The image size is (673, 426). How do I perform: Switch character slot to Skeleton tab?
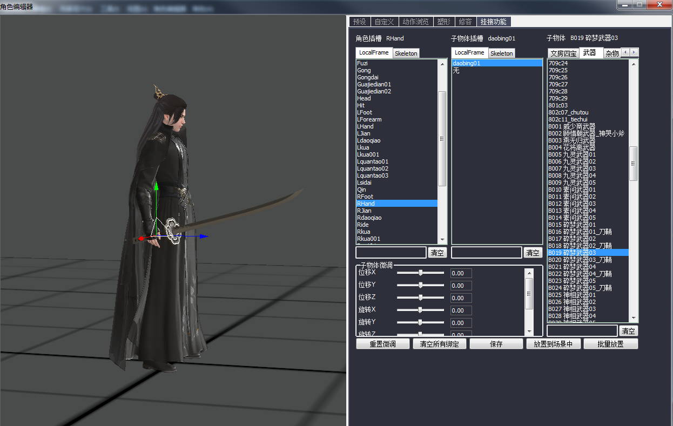point(406,53)
